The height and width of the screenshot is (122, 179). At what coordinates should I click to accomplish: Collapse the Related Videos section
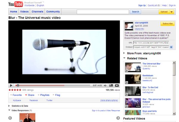coord(124,58)
